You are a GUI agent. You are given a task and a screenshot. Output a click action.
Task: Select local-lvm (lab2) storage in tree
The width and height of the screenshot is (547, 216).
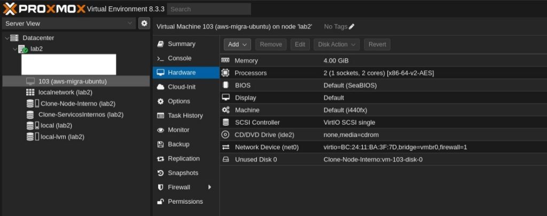coord(62,137)
